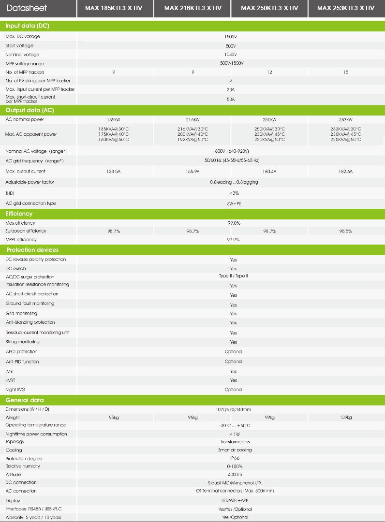Click the 50A short-circuit current value

pyautogui.click(x=230, y=99)
